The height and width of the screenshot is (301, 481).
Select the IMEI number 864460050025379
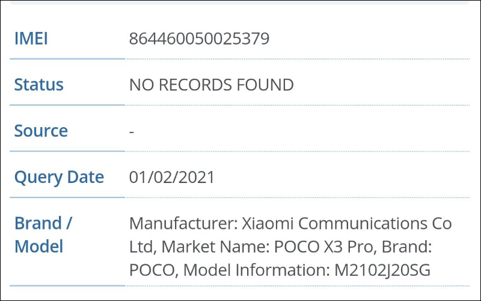[x=199, y=39]
